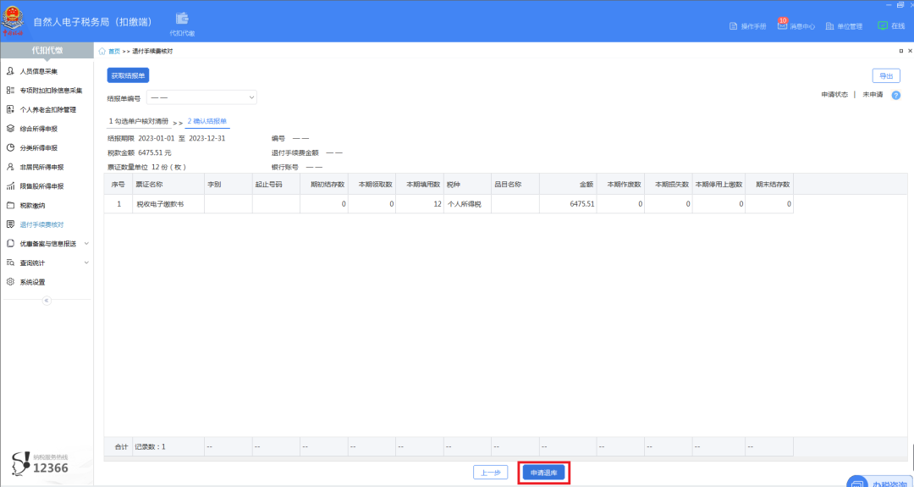
Task: Click the 未申请 status text
Action: click(873, 95)
